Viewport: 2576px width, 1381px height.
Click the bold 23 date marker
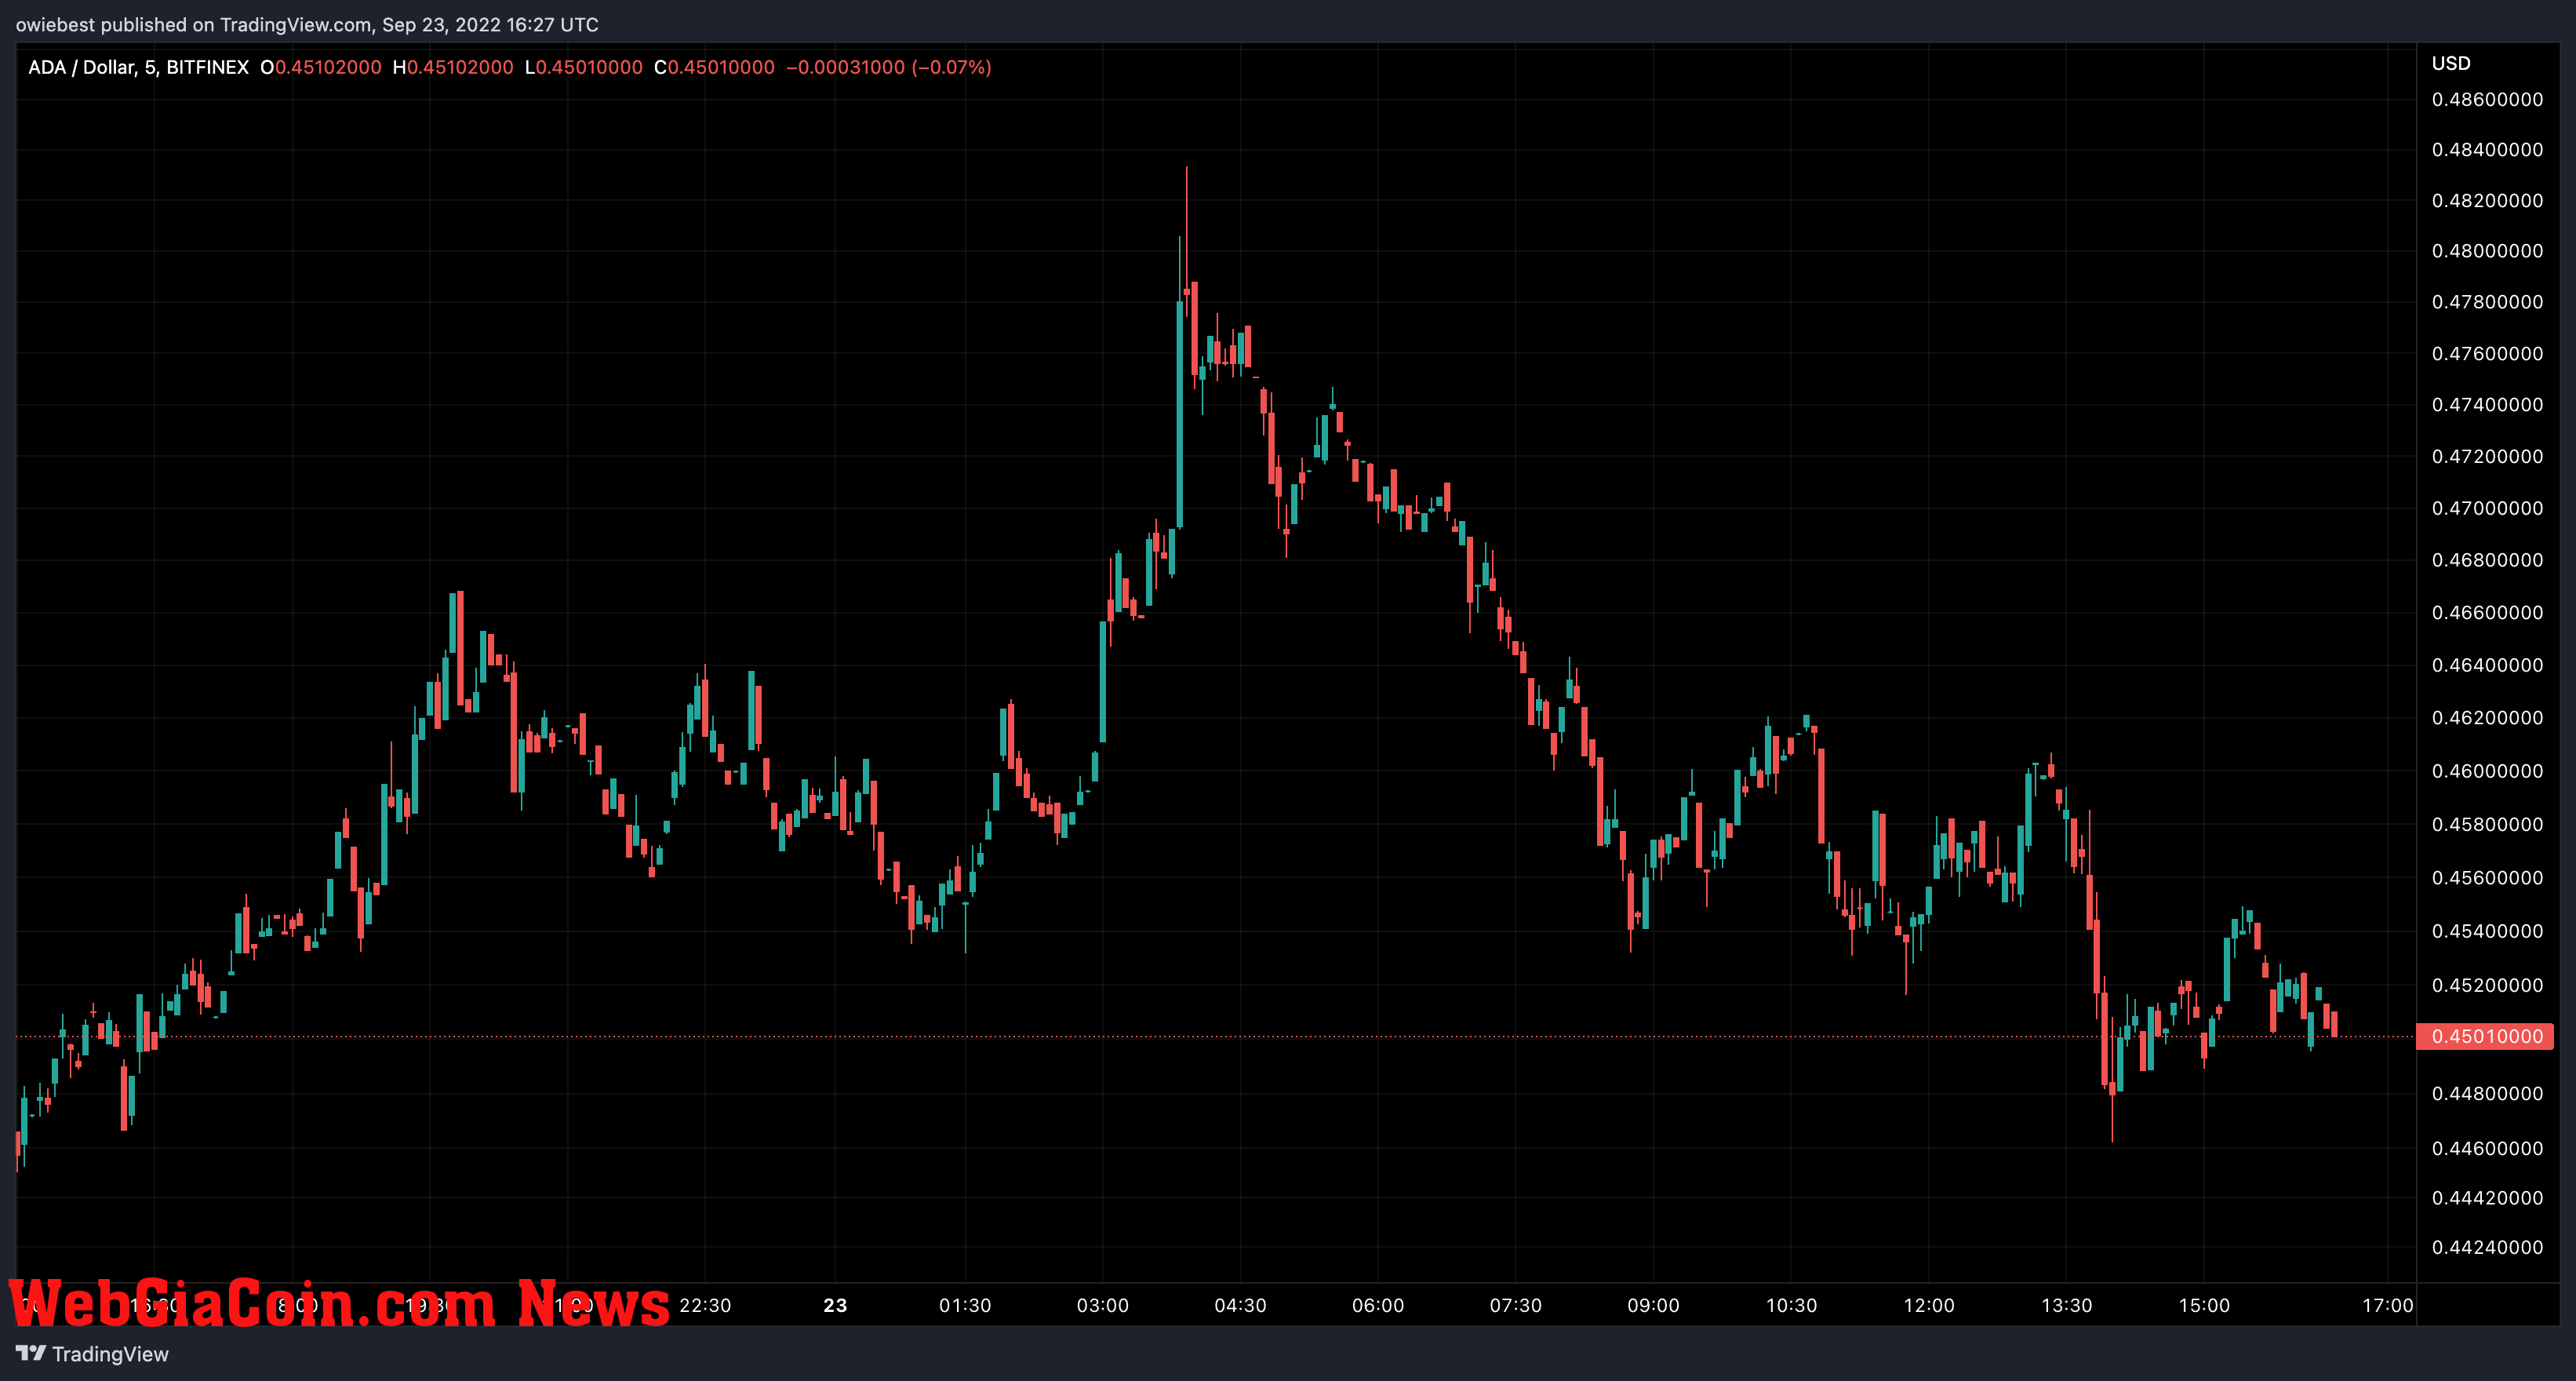(x=835, y=1305)
